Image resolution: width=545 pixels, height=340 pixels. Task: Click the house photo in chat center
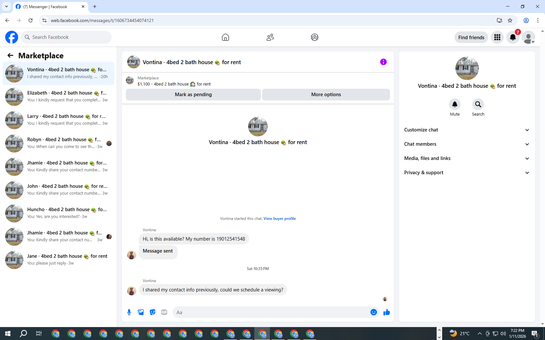(258, 127)
